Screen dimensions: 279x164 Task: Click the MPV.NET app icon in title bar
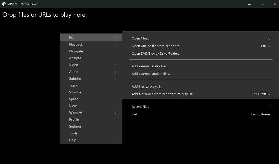(x=4, y=4)
